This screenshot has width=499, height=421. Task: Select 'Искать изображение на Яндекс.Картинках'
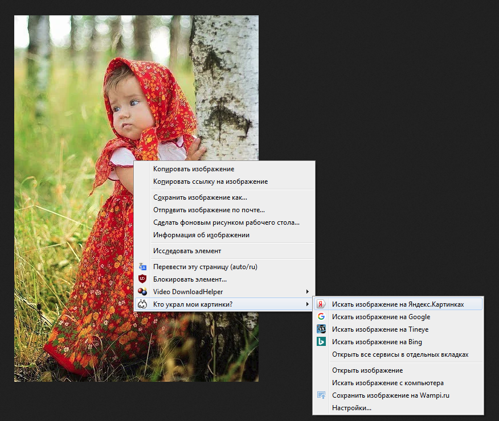[398, 304]
